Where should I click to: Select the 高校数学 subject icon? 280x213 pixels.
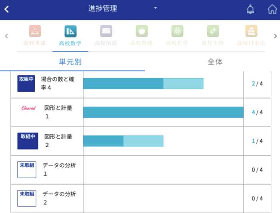click(x=70, y=31)
